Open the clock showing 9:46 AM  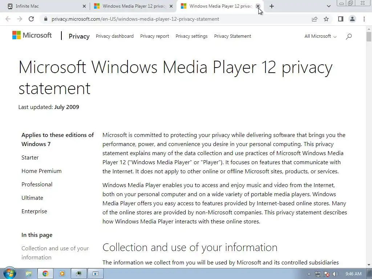point(353,274)
